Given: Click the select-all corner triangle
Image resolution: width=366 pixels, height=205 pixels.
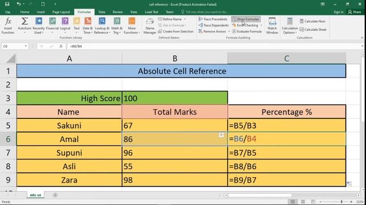Looking at the screenshot, I should [x=11, y=59].
